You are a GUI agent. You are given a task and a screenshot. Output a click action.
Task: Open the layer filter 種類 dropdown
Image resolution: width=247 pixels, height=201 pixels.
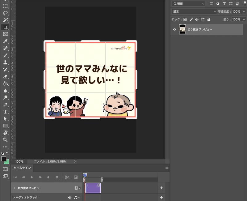(188, 4)
